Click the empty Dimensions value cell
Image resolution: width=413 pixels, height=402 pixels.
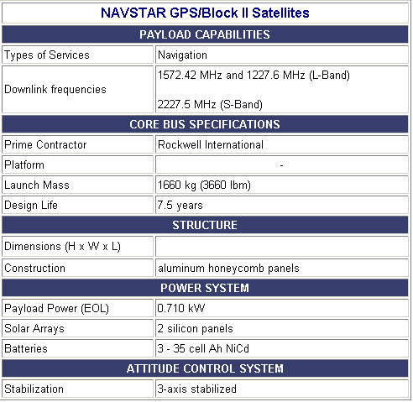pyautogui.click(x=281, y=246)
